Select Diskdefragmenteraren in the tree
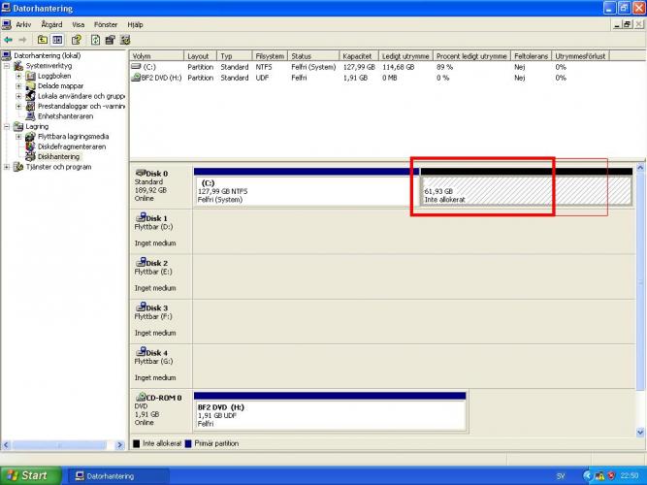 [71, 146]
